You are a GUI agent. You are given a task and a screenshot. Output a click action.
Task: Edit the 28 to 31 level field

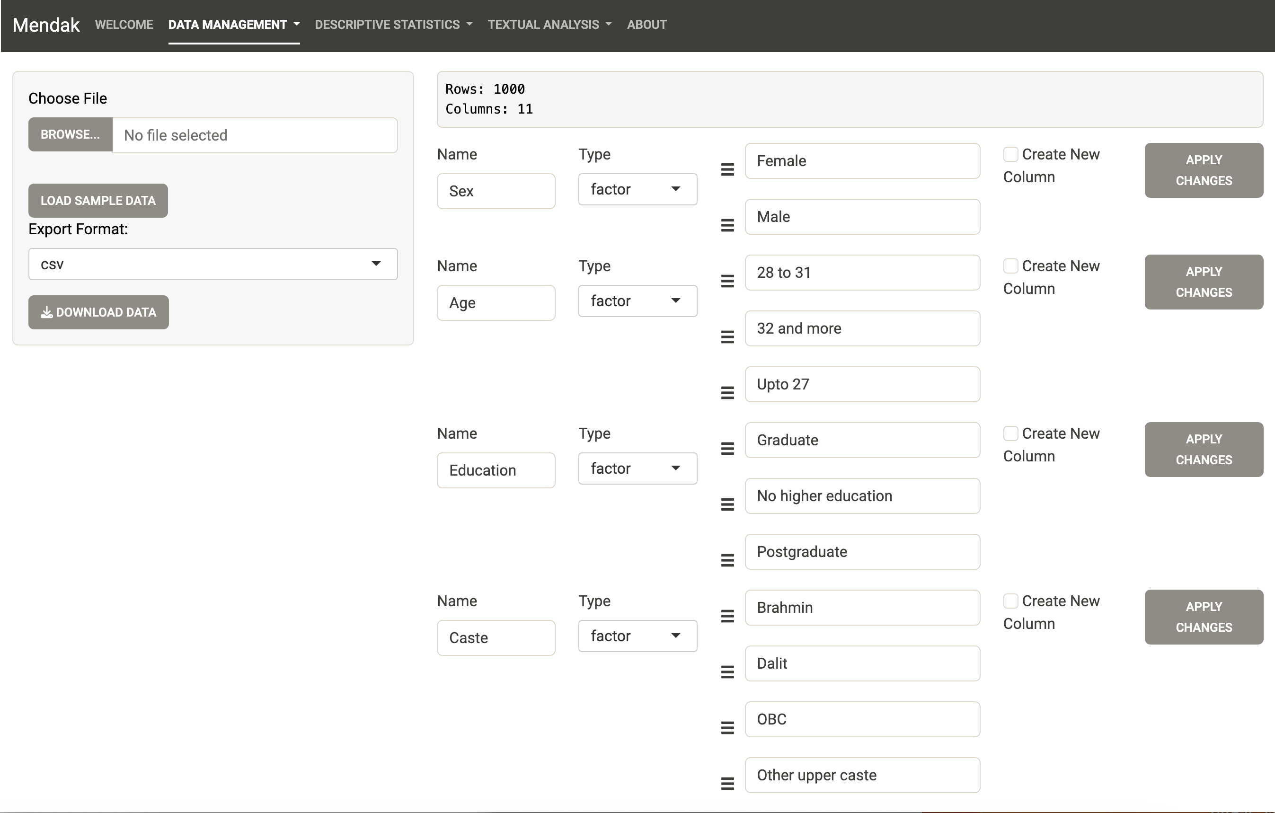coord(862,273)
